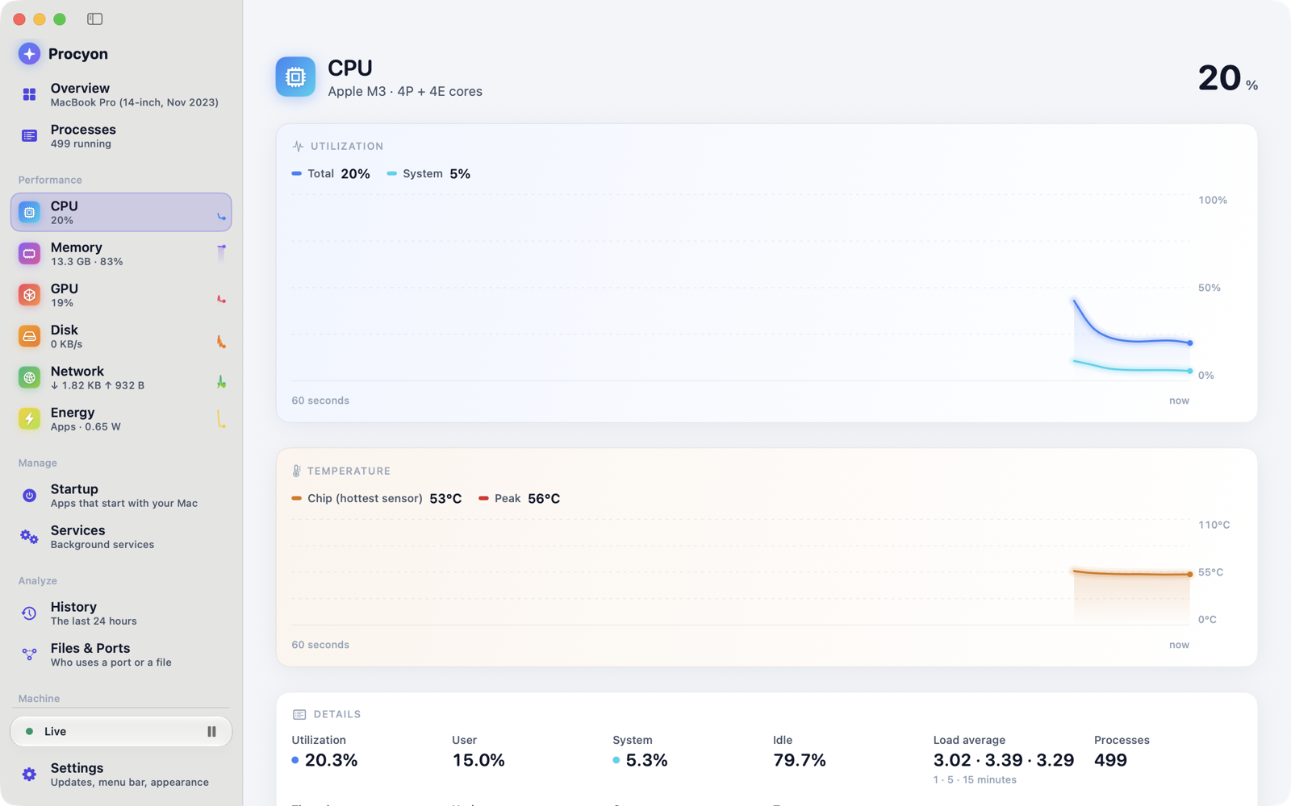Switch to Network performance page
This screenshot has height=806, width=1291.
coord(121,377)
